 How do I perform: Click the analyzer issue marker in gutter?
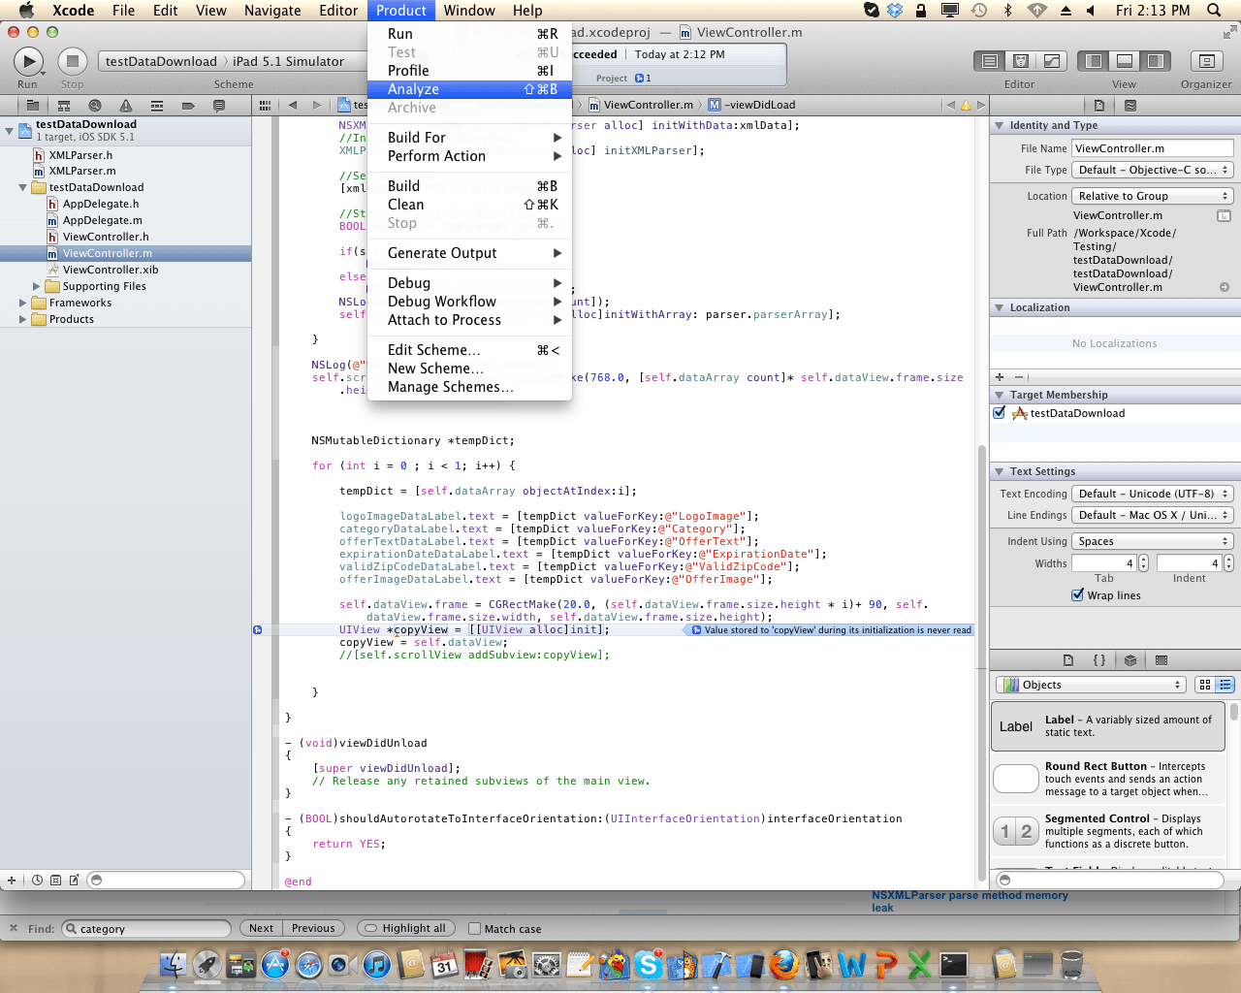(258, 630)
